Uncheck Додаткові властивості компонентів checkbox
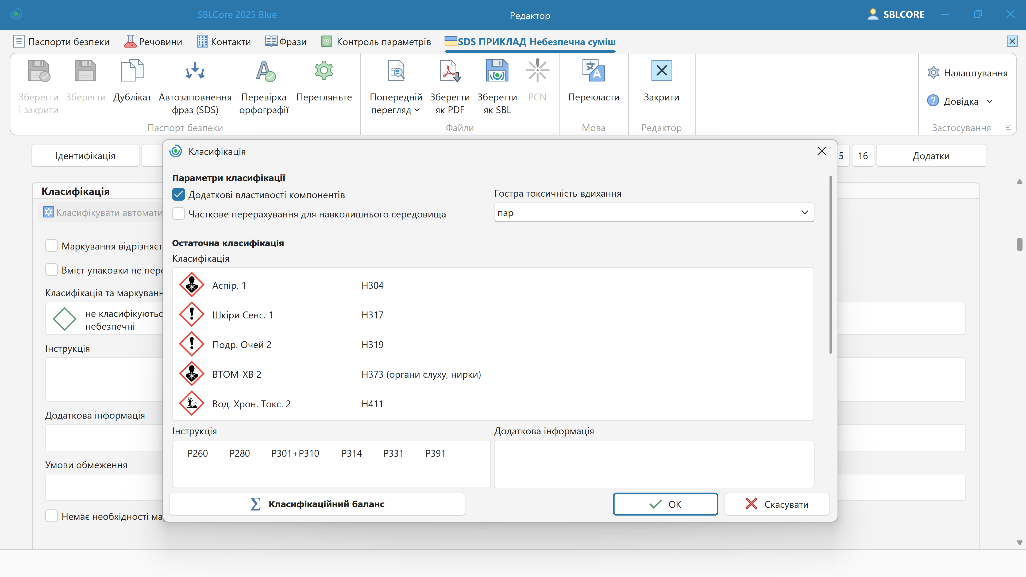The height and width of the screenshot is (577, 1026). 178,194
